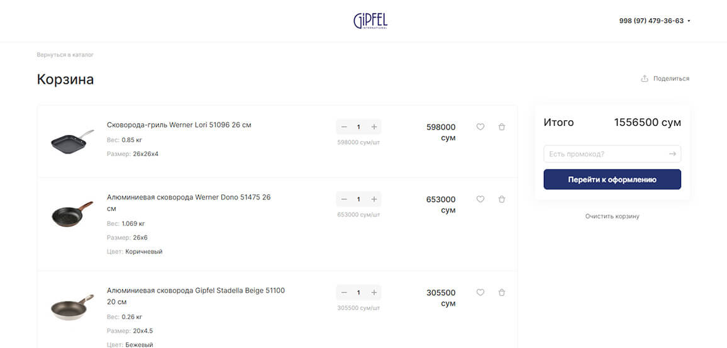Favorite the Werner Dono 51475 pan
Viewport: 727px width, 348px height.
[480, 199]
